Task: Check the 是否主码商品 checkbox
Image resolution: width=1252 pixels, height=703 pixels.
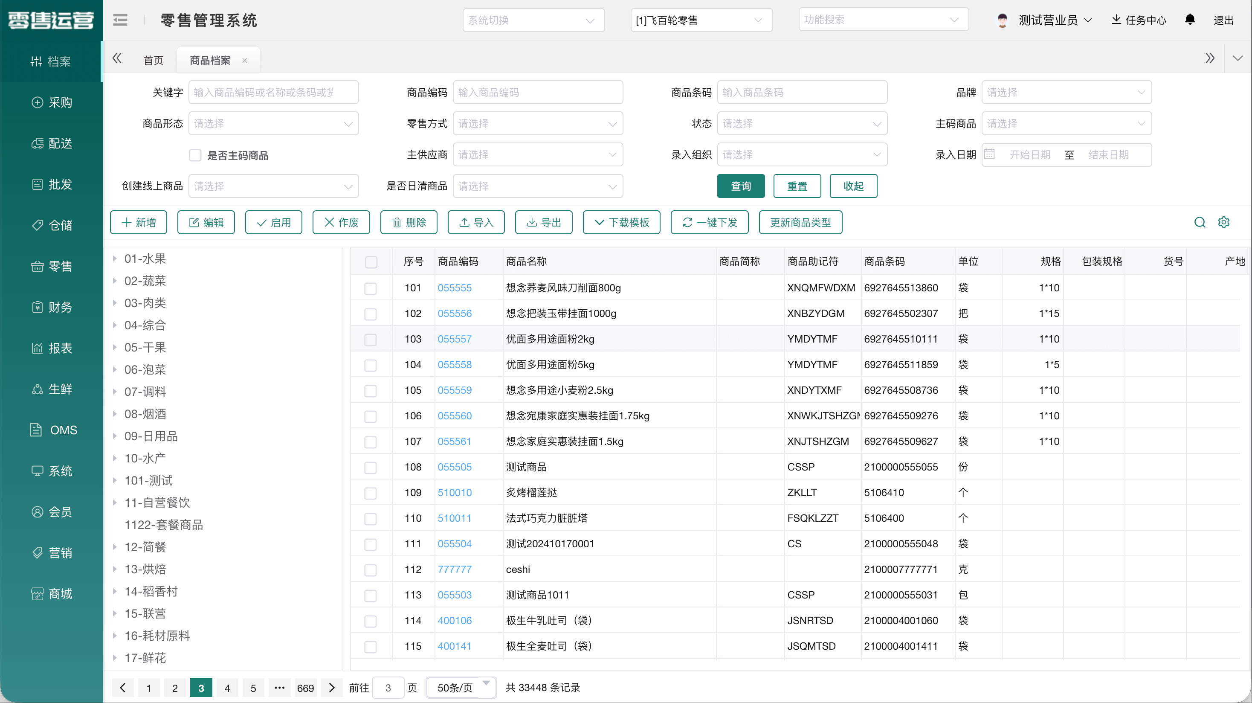Action: pyautogui.click(x=195, y=155)
